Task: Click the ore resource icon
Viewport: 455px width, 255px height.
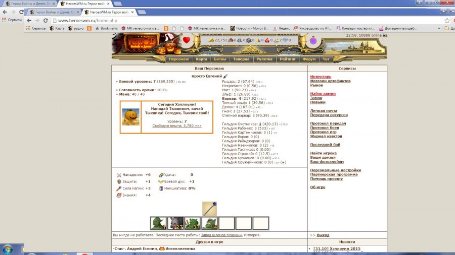Action: tap(240, 40)
